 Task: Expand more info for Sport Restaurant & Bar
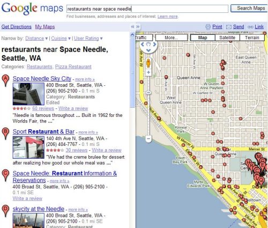click(x=88, y=133)
